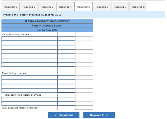
Task: Open first fixed overhead item name dropdown
Action: click(30, 77)
